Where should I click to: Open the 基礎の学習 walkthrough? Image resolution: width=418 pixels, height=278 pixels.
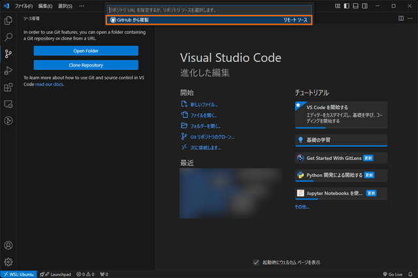click(341, 140)
